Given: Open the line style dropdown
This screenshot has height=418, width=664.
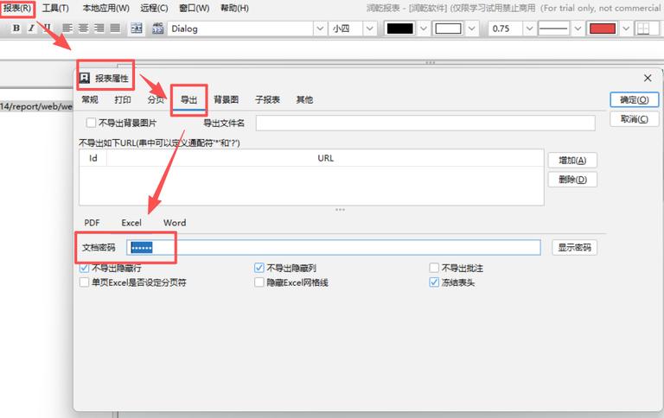Looking at the screenshot, I should pos(578,28).
